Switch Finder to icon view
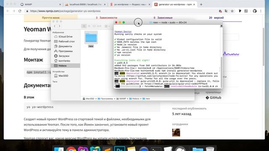 pyautogui.click(x=84, y=26)
